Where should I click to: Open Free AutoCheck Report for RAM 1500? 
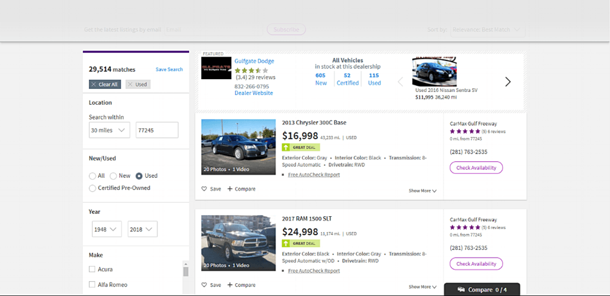point(314,271)
